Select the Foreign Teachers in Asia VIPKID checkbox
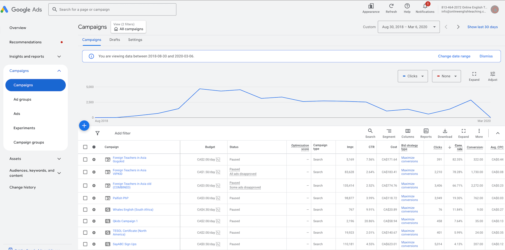This screenshot has width=505, height=250. pos(85,172)
